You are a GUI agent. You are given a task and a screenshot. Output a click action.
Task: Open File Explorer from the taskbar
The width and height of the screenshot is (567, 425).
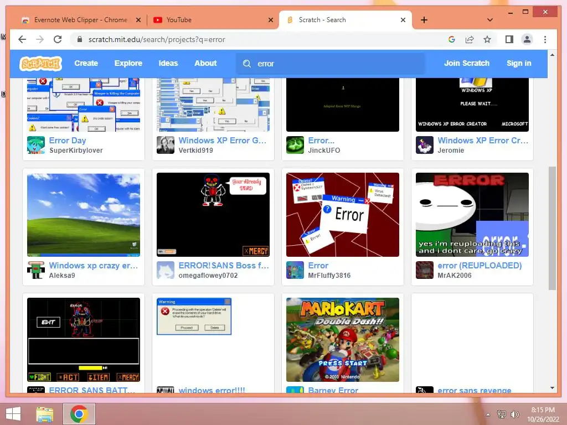pos(45,414)
